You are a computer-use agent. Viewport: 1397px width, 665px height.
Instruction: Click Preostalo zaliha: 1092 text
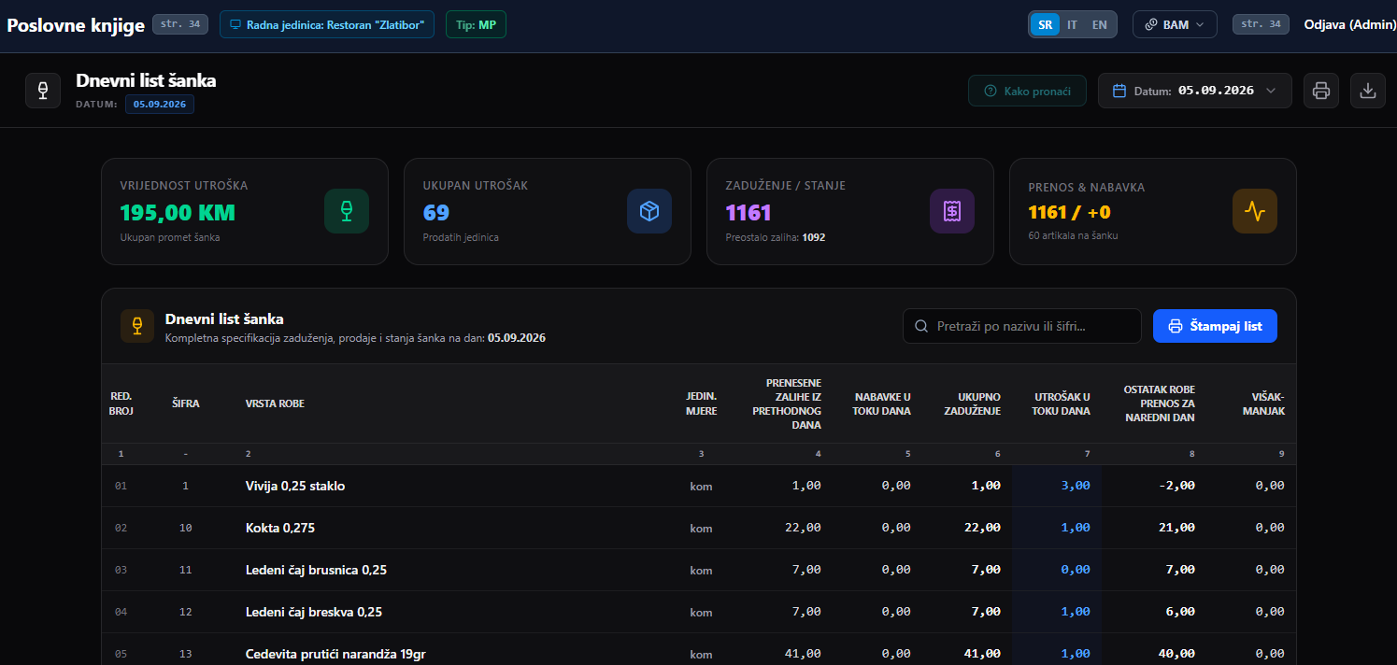[775, 237]
